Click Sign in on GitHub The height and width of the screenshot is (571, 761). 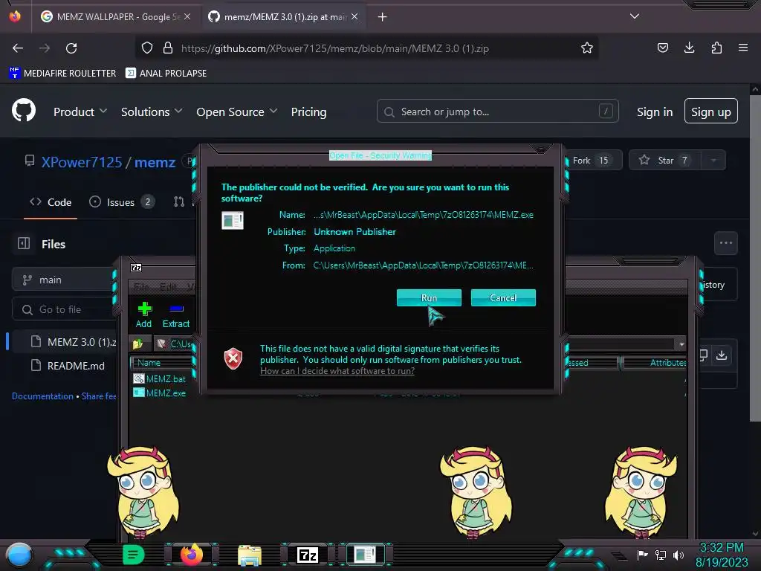(x=655, y=112)
